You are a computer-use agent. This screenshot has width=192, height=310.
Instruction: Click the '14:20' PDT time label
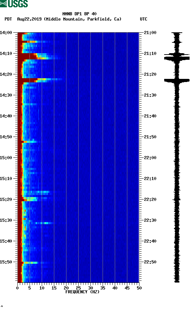(x=6, y=74)
